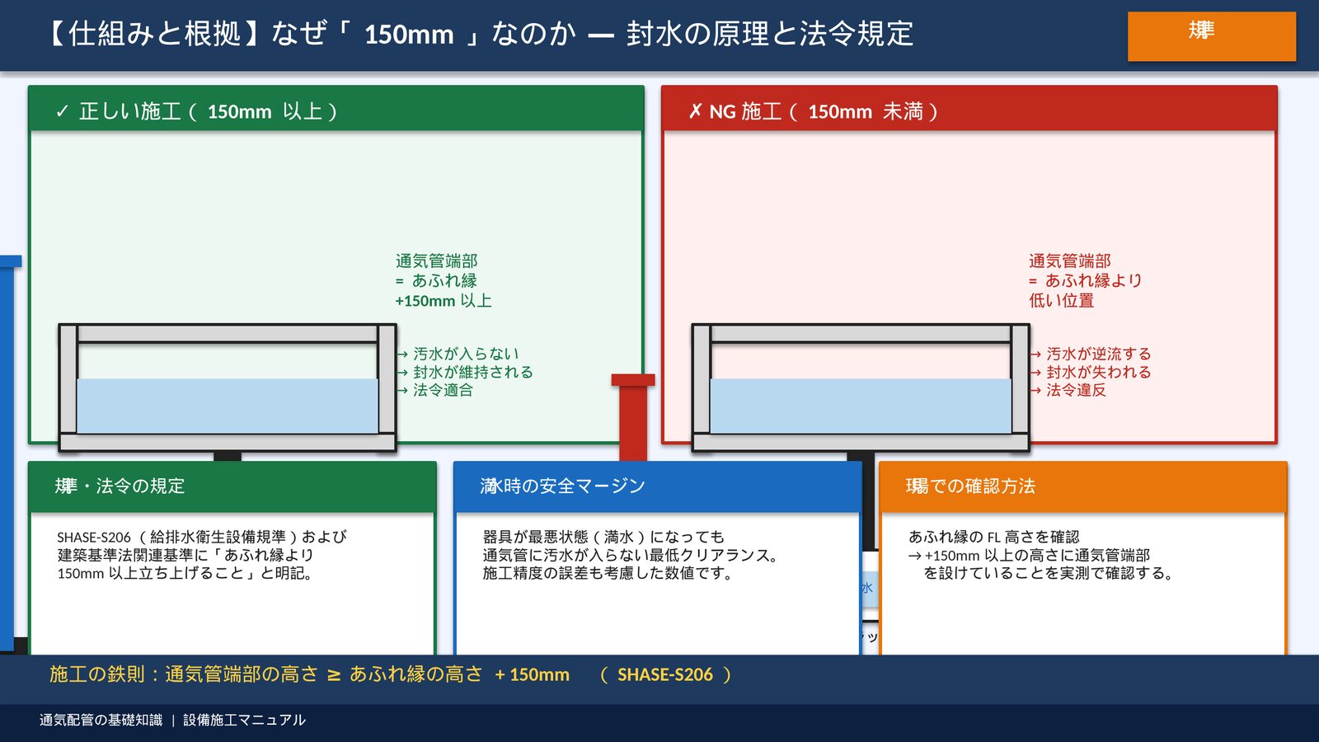Click the red ✗ mark before NG 施工
Screen dimensions: 1319x742
coord(695,112)
